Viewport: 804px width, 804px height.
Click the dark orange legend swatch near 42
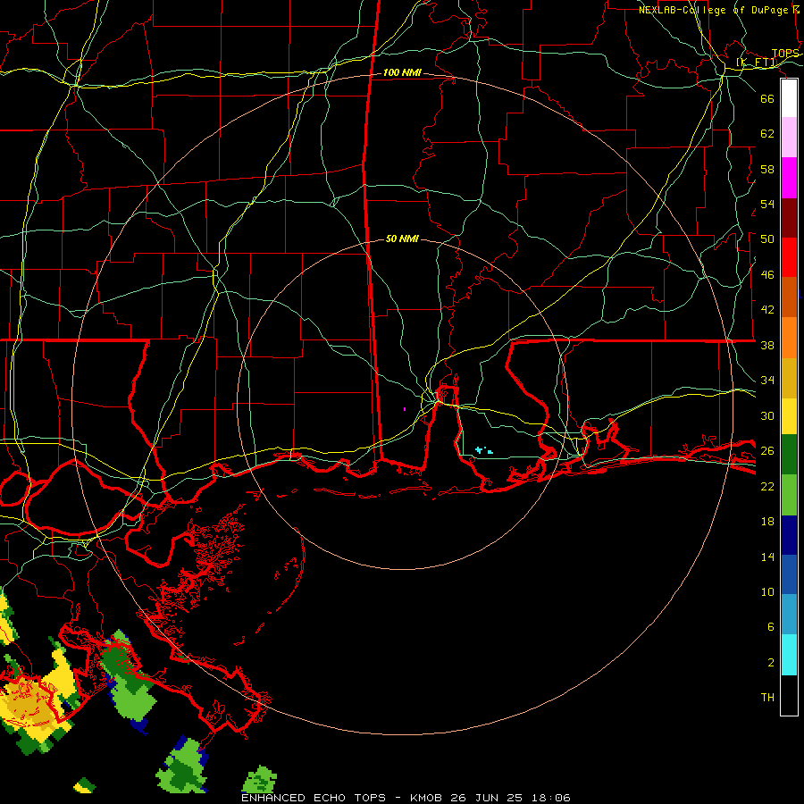[x=789, y=297]
